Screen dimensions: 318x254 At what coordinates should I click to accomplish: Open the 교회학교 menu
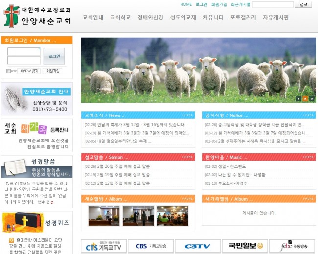point(120,17)
